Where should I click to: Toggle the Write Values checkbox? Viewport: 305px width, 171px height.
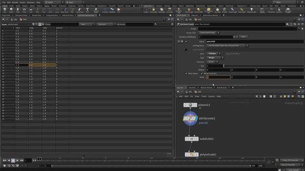pos(186,74)
